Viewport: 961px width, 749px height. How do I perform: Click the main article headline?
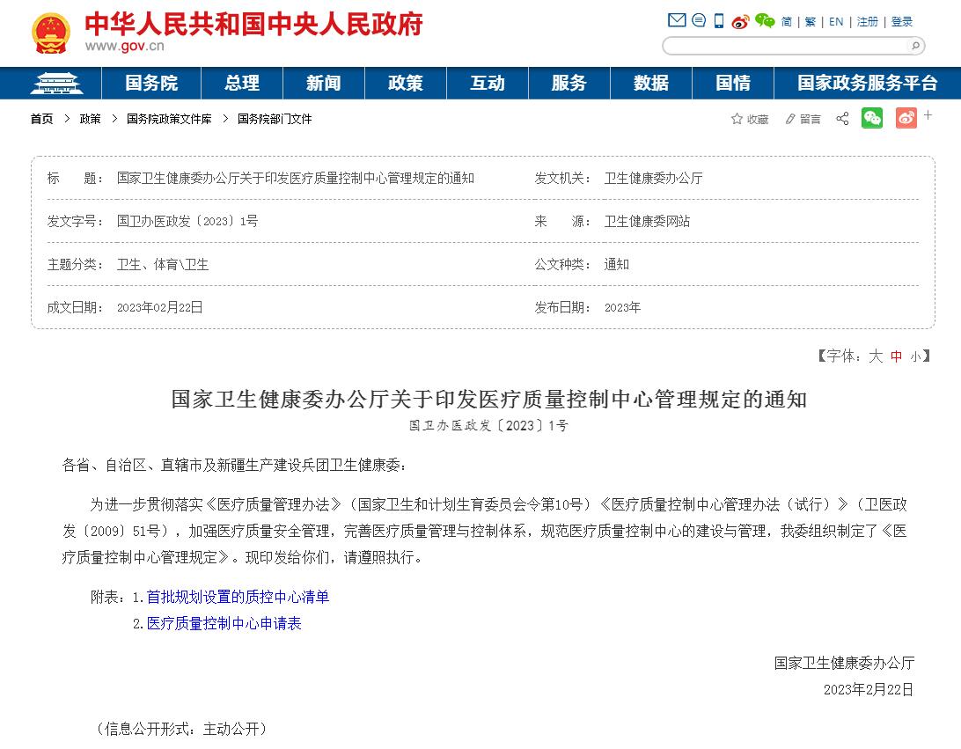pos(489,400)
